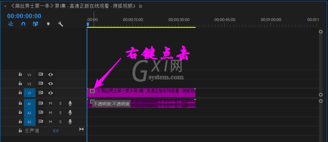Open the sequence panel hamburger menu
Image resolution: width=328 pixels, height=142 pixels.
click(141, 6)
